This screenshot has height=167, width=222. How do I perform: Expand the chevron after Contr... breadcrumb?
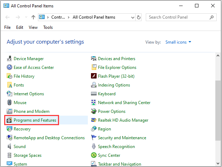68,17
